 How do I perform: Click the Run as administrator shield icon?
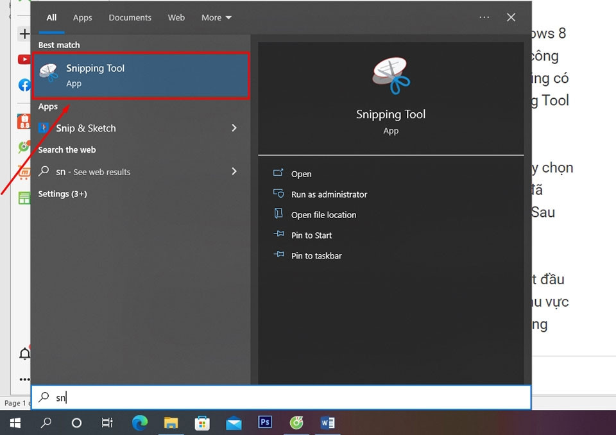point(278,193)
